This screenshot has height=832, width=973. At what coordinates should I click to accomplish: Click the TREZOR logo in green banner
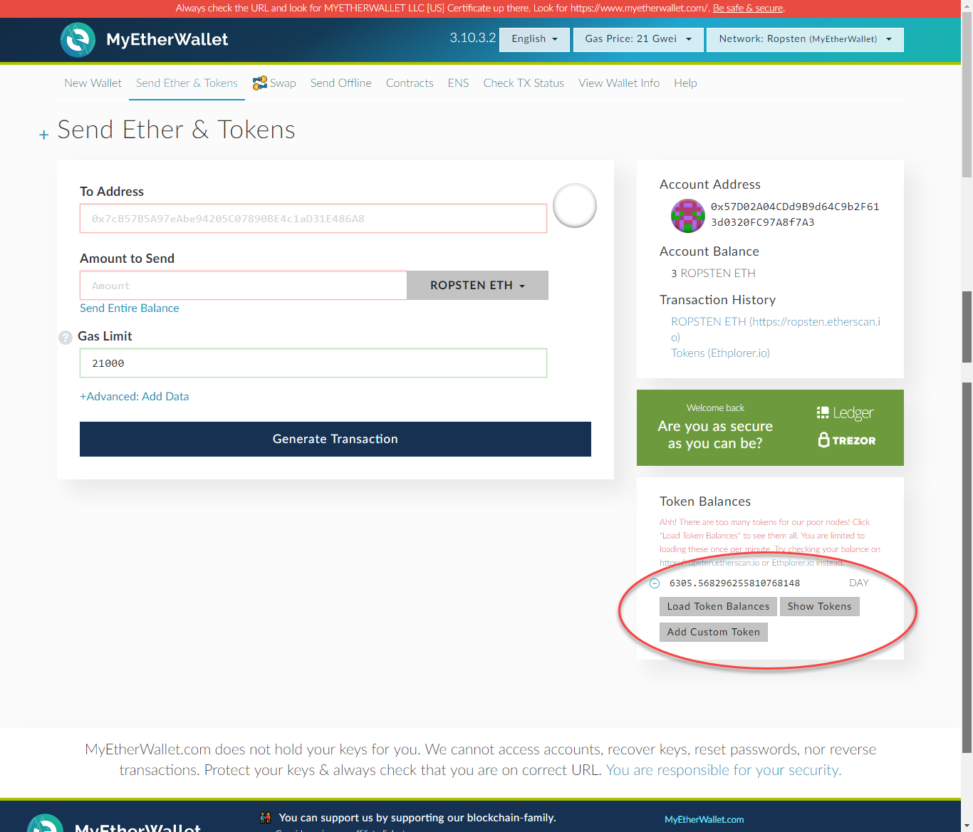(847, 440)
